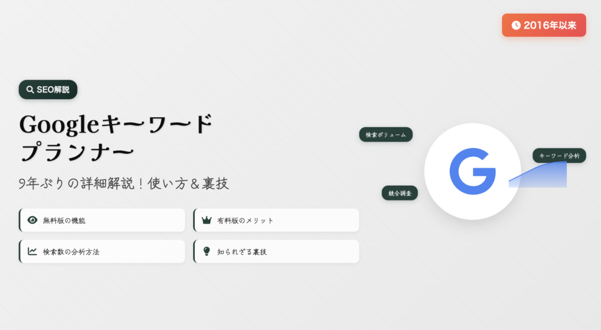The image size is (601, 330).
Task: Click the 2016年以来 orange badge
Action: (544, 25)
